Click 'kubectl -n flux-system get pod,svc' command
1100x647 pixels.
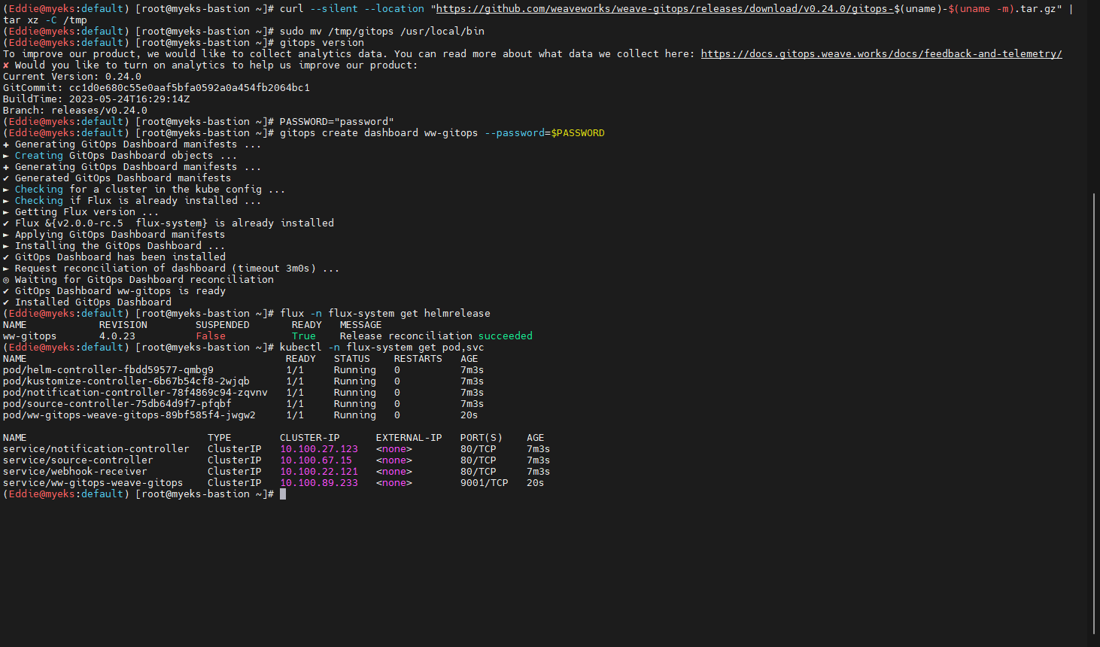coord(382,348)
